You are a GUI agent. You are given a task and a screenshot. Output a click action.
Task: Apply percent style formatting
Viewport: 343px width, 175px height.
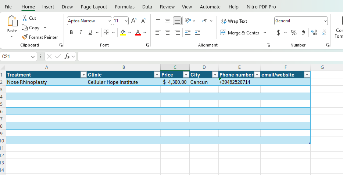(x=293, y=33)
